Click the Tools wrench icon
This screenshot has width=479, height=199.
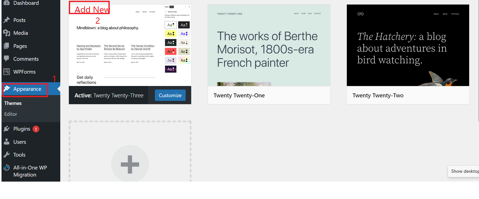click(x=7, y=155)
